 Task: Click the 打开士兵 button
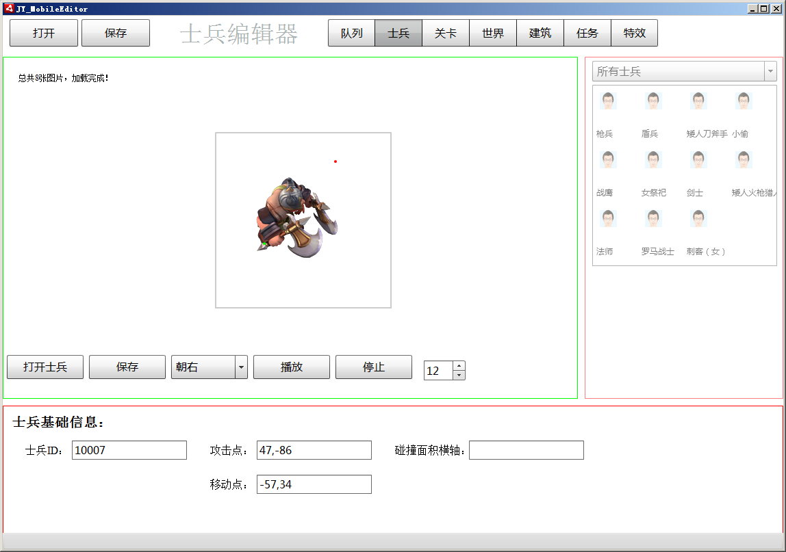point(45,367)
